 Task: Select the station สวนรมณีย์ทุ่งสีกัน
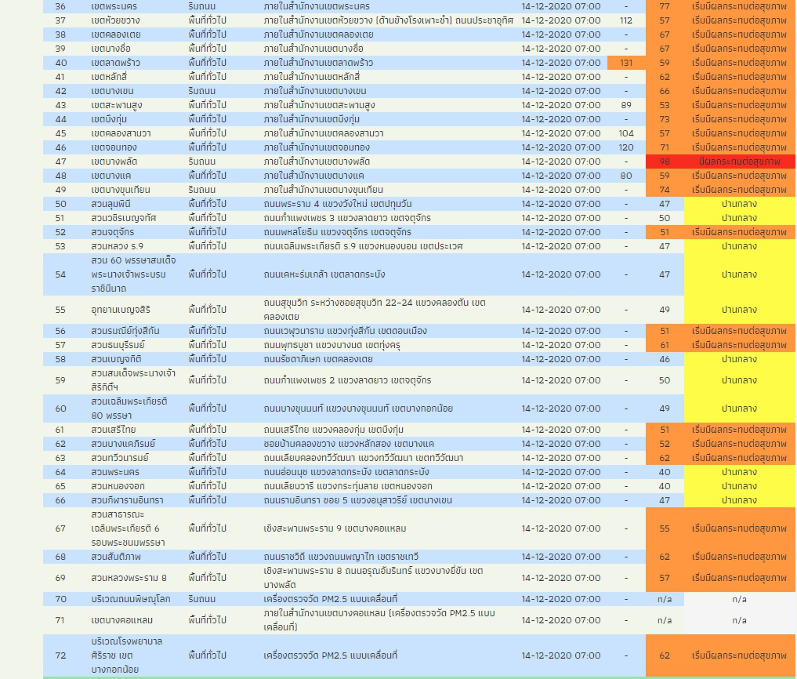[125, 331]
